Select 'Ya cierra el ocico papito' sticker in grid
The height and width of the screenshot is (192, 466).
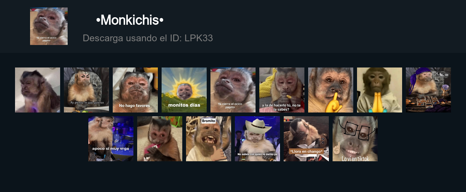coord(233,90)
